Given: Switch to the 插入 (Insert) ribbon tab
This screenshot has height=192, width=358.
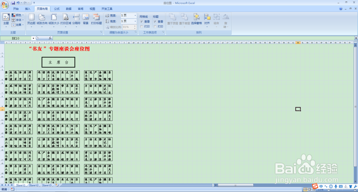Looking at the screenshot, I should pyautogui.click(x=28, y=9).
